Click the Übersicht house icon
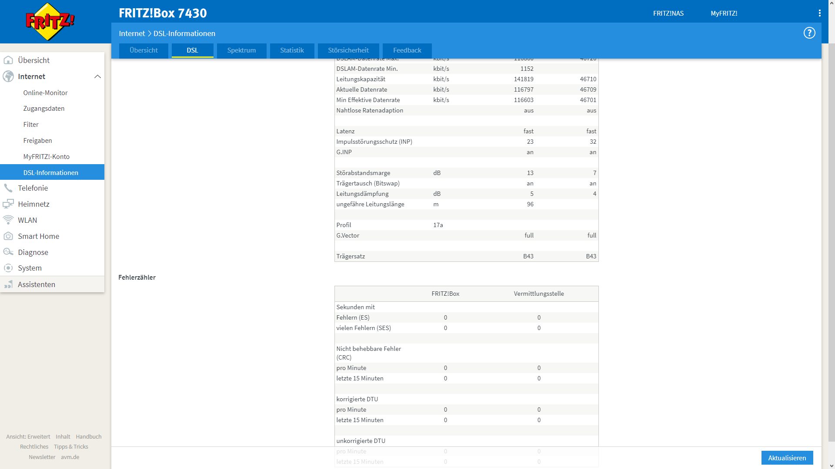 pyautogui.click(x=8, y=60)
